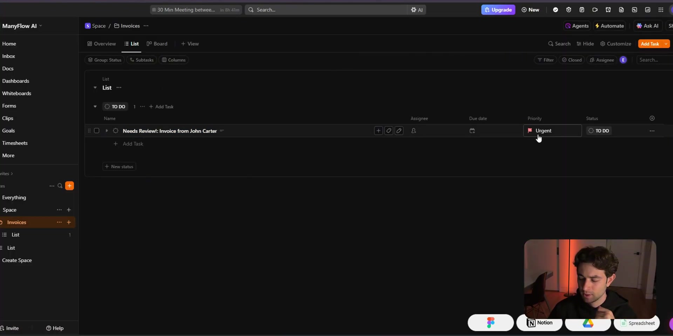Image resolution: width=673 pixels, height=336 pixels.
Task: Open the more options dots next to Space
Action: pos(59,210)
